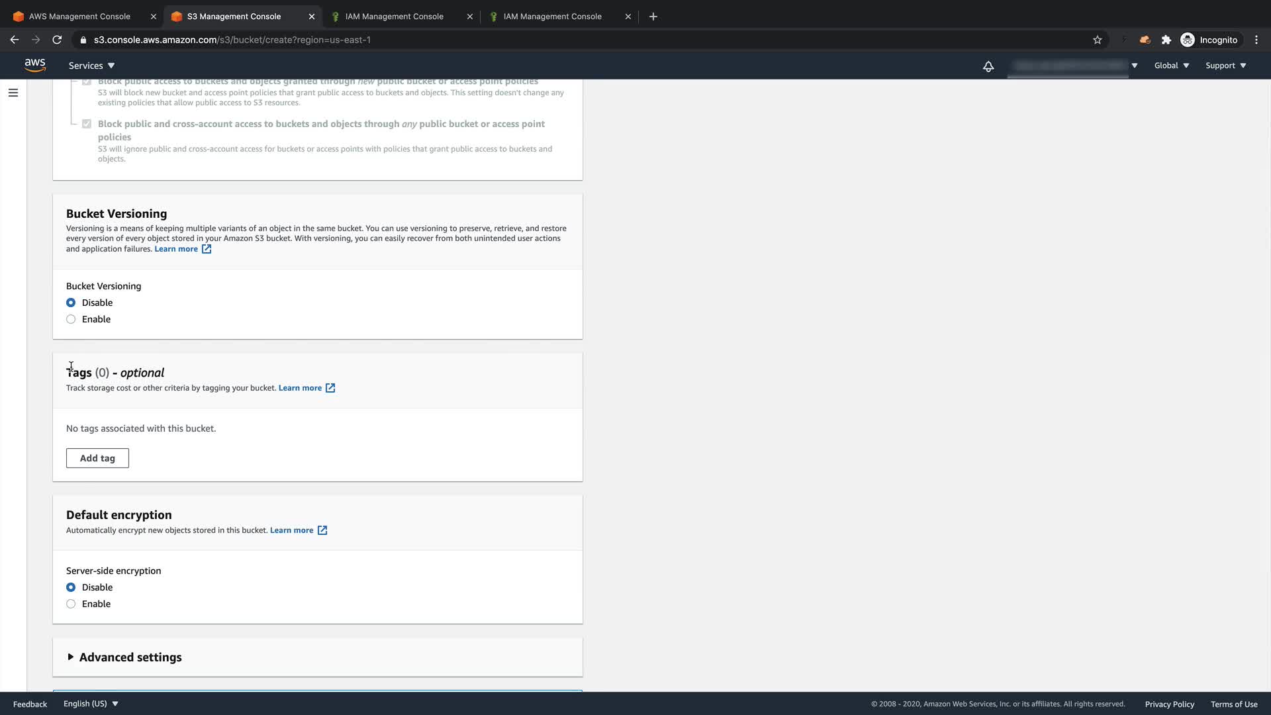Enable Bucket Versioning radio button
The image size is (1271, 715).
coord(71,319)
